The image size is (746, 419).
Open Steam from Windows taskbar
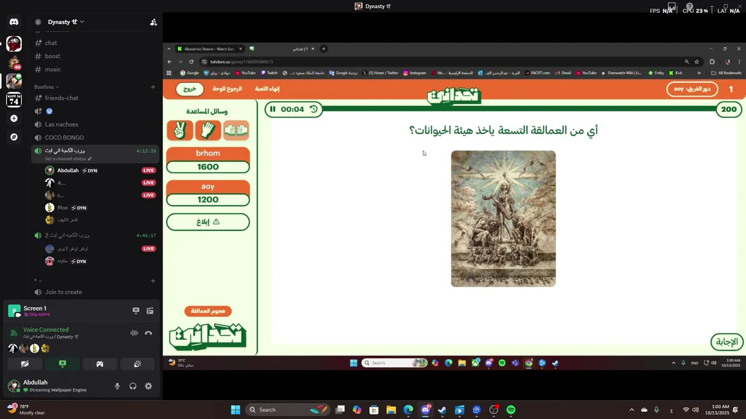click(442, 410)
